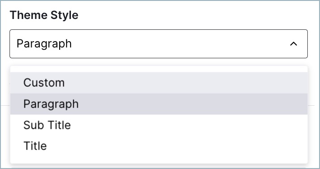Click the selected Paragraph text in the combo box
320x169 pixels.
(44, 44)
